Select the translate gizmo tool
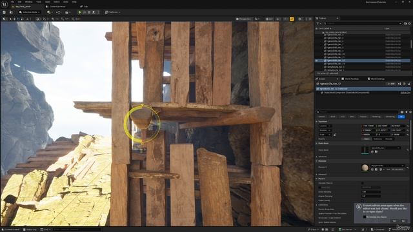The height and width of the screenshot is (232, 413). click(14, 19)
